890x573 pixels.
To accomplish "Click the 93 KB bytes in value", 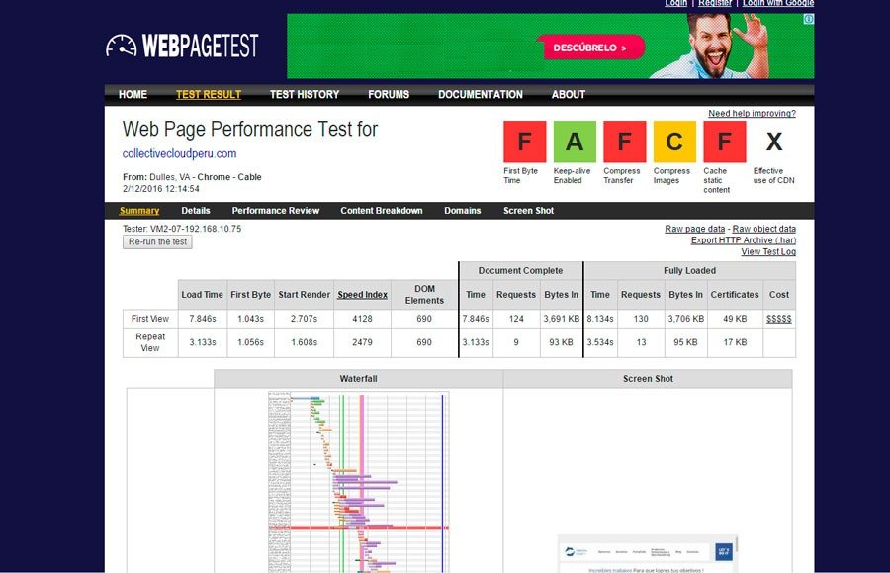I will coord(561,342).
